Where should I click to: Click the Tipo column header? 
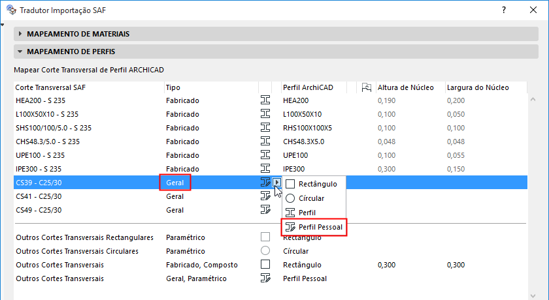(x=212, y=87)
